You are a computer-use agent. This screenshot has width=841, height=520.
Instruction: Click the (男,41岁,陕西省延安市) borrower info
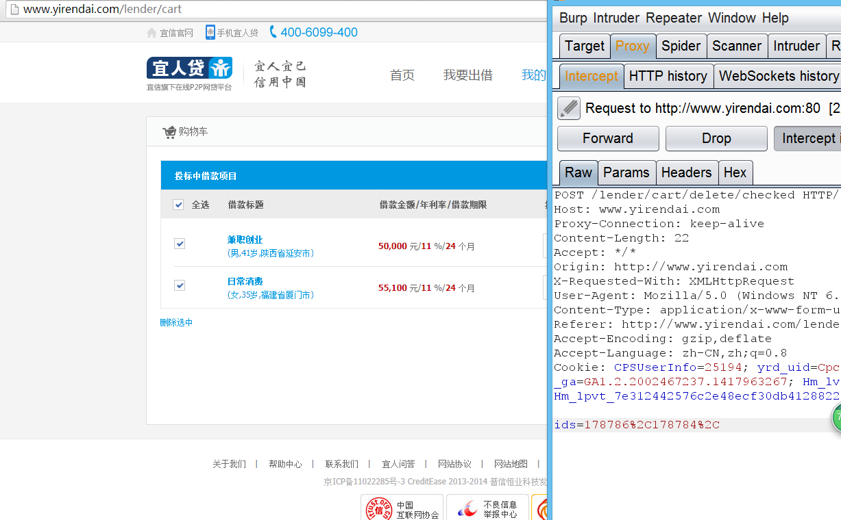(x=270, y=253)
